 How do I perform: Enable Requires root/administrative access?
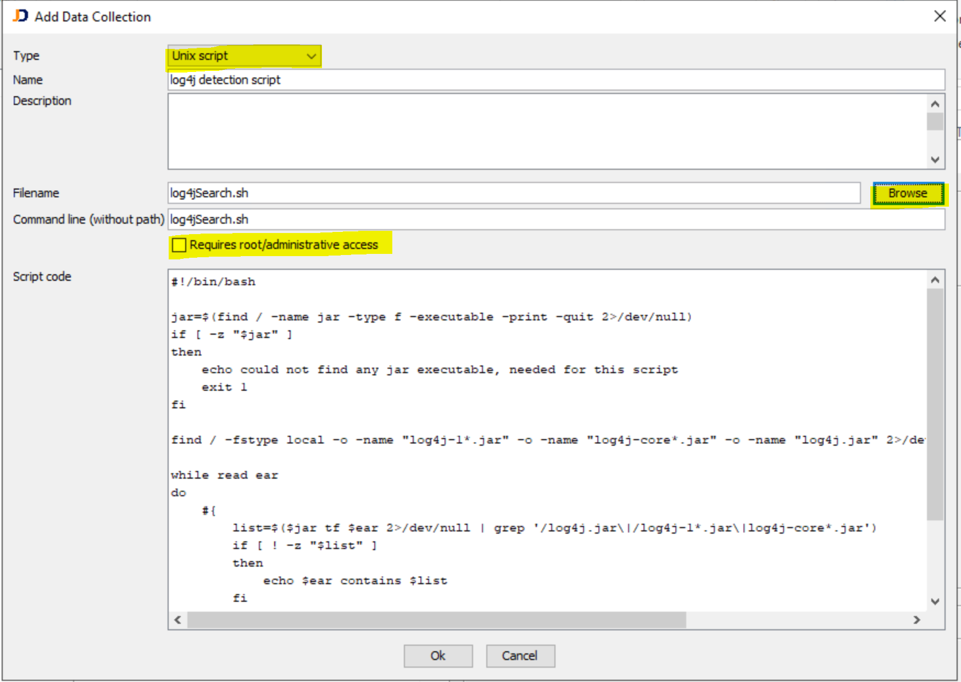coord(179,245)
